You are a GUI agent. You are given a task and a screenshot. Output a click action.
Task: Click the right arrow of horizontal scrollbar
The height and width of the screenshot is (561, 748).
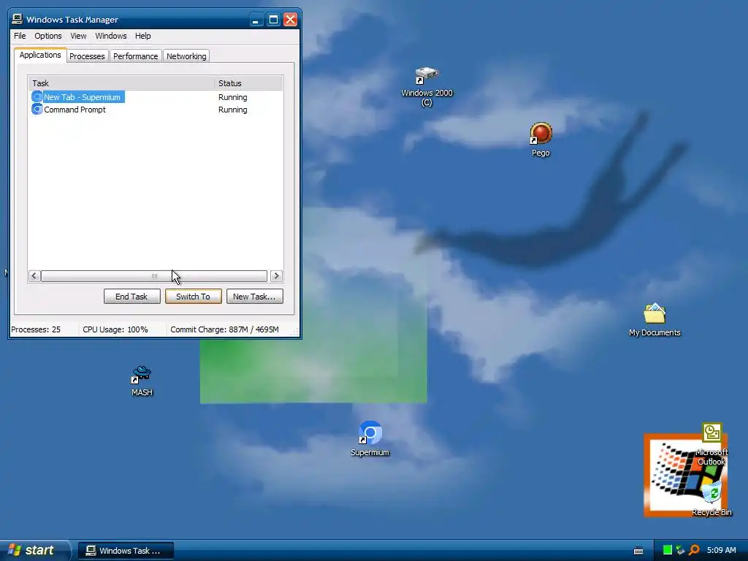(276, 275)
